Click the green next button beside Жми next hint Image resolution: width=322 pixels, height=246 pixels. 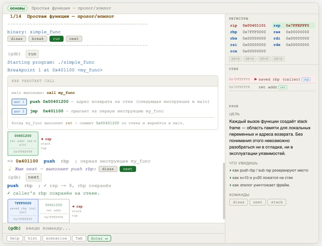click(x=128, y=169)
